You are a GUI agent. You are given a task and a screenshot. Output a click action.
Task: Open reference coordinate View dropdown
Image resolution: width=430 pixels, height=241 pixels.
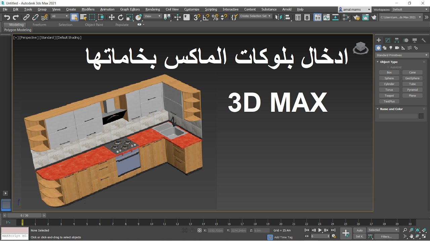click(153, 16)
